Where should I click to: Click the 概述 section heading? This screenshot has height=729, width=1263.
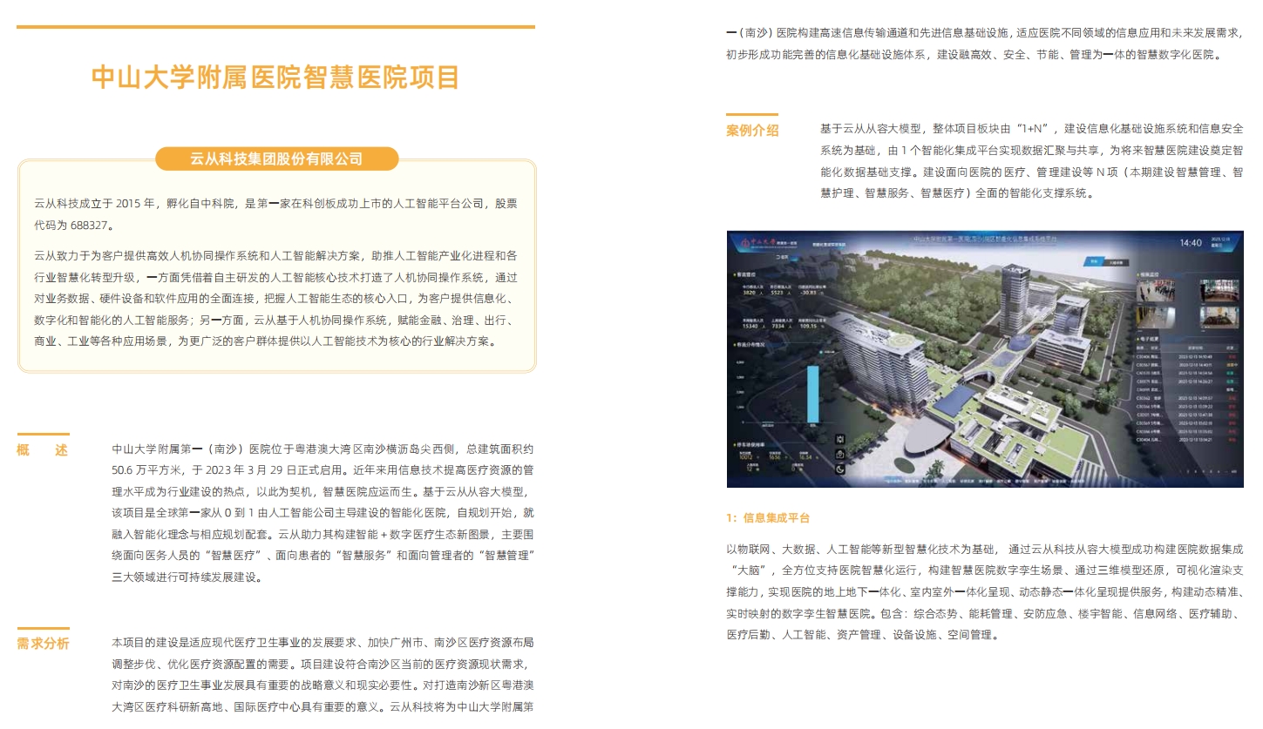(42, 450)
